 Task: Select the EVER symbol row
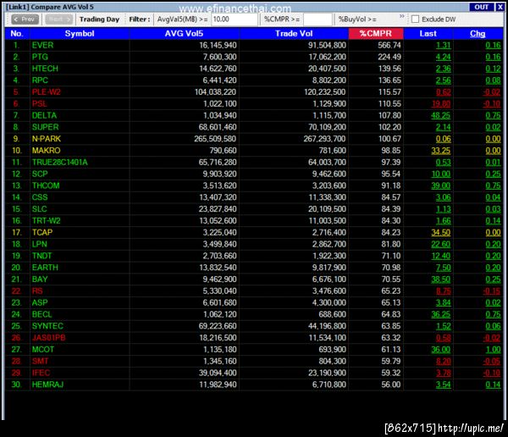(x=254, y=46)
